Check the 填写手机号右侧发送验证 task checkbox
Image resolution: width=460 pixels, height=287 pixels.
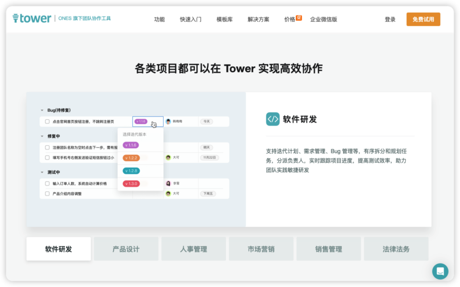pyautogui.click(x=47, y=157)
